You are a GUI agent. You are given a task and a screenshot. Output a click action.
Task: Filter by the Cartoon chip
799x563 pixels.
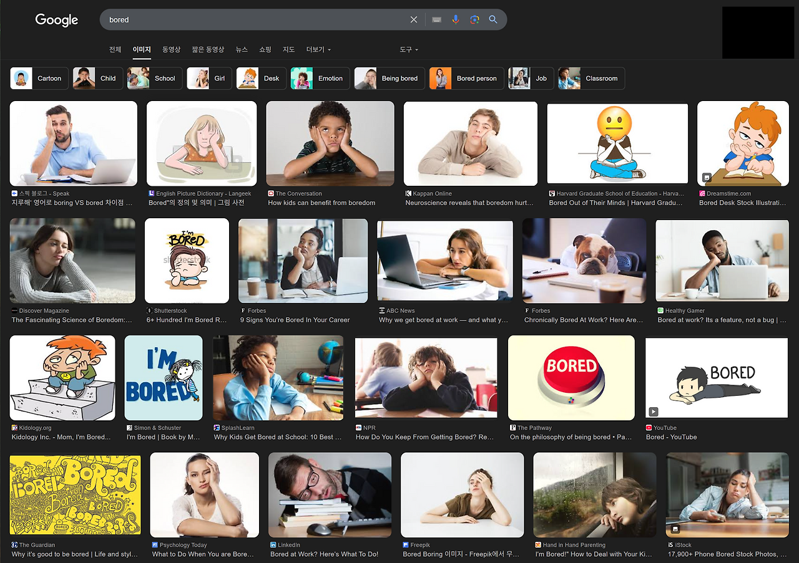(39, 79)
